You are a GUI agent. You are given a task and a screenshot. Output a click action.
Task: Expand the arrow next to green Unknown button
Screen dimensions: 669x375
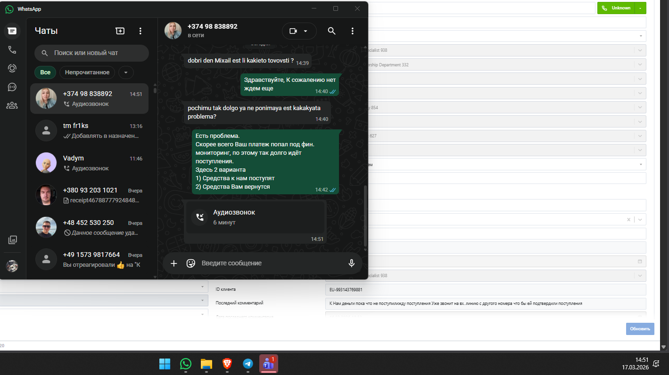640,8
